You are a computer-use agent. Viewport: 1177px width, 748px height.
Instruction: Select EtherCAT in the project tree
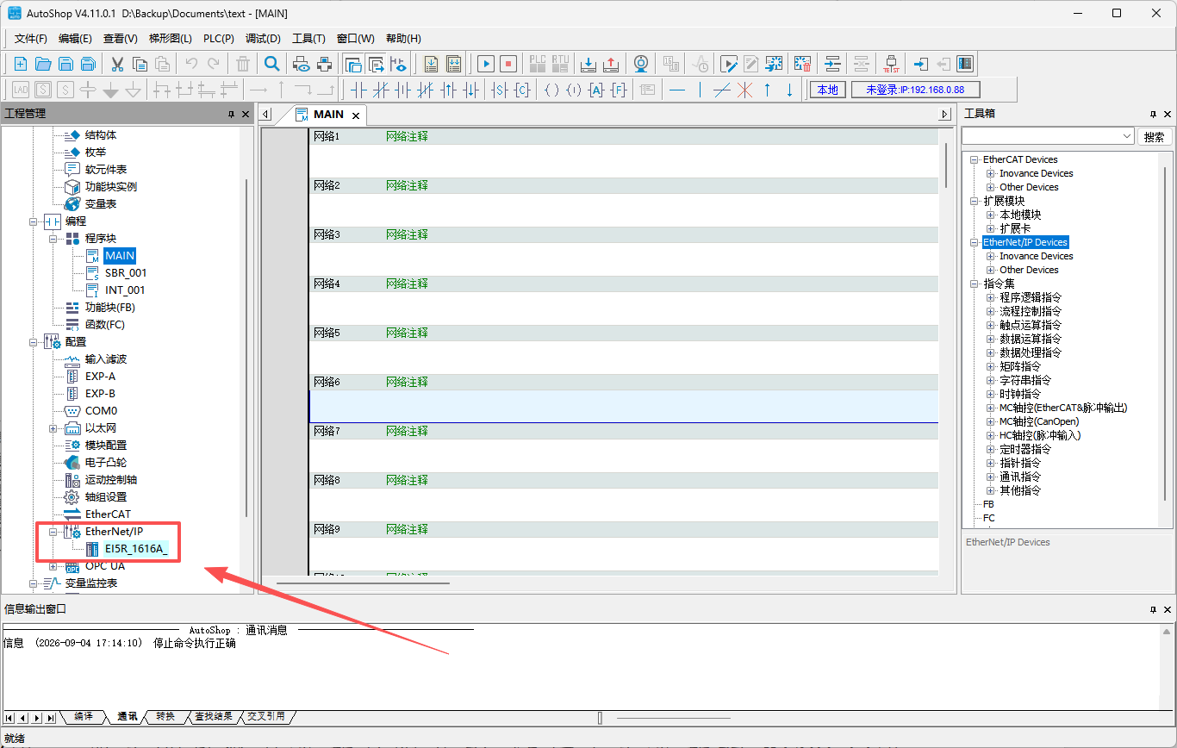pos(108,514)
